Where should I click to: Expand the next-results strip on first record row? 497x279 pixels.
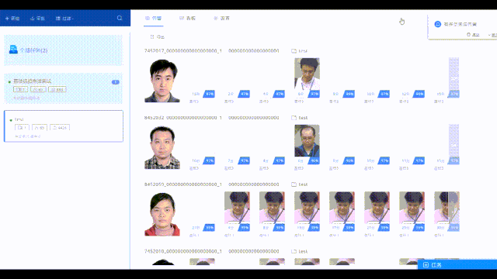(x=454, y=77)
